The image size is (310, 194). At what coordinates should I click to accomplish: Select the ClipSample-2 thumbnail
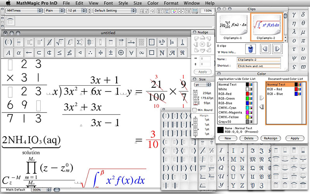(266, 27)
